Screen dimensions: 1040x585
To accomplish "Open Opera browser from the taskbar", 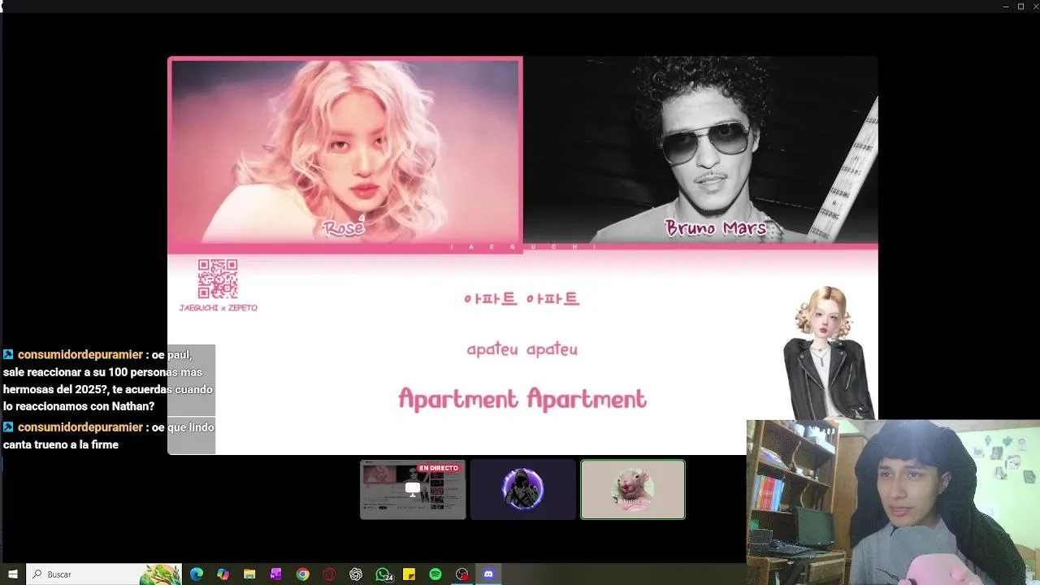I will (x=329, y=574).
